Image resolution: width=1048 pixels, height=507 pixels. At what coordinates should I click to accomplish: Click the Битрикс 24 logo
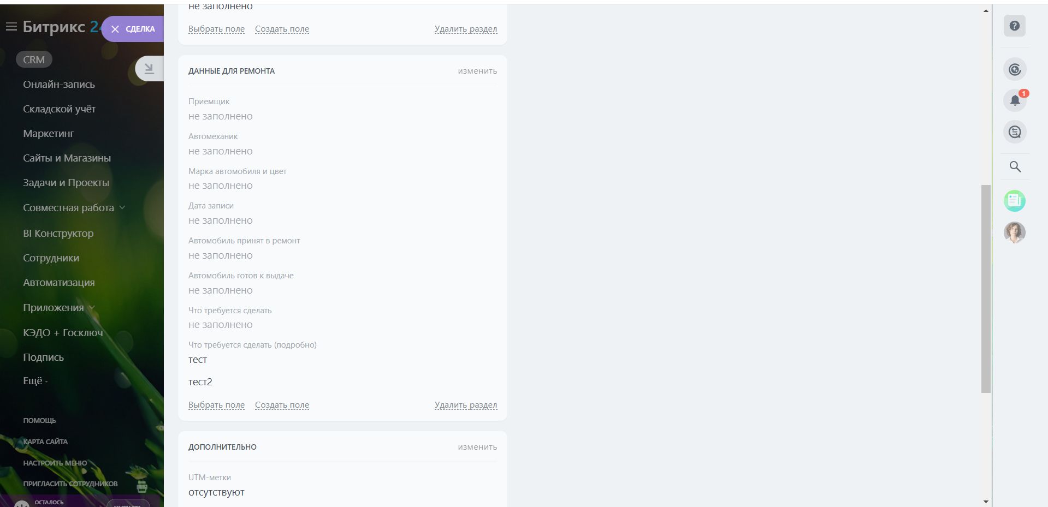click(60, 27)
